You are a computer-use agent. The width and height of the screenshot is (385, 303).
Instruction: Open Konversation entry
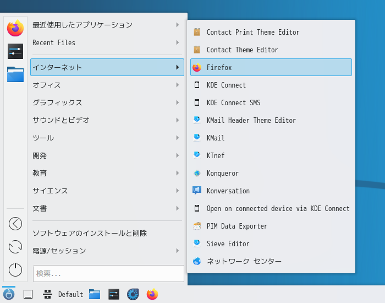coord(271,191)
